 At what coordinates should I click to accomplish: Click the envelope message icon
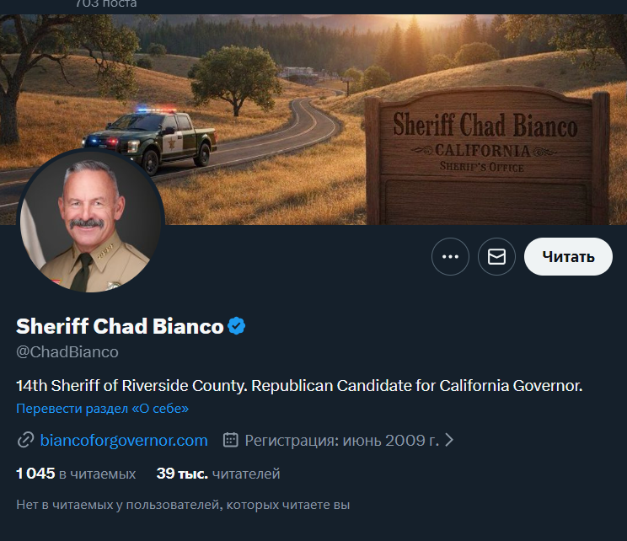click(x=496, y=257)
